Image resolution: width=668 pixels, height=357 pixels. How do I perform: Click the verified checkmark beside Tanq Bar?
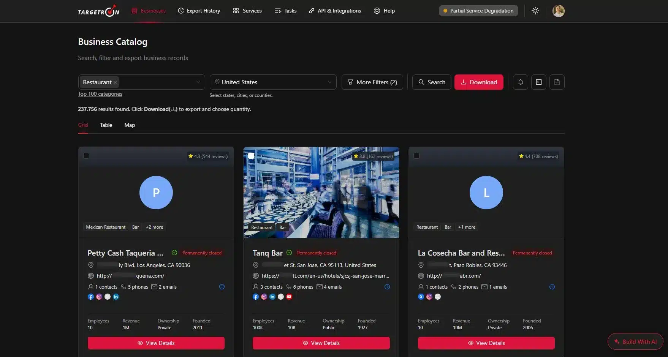pos(289,253)
